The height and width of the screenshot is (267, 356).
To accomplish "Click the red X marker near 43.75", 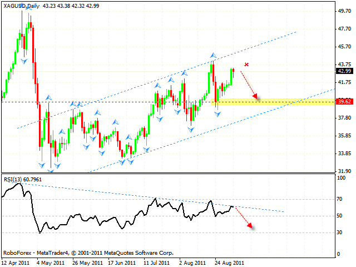I will coord(246,65).
